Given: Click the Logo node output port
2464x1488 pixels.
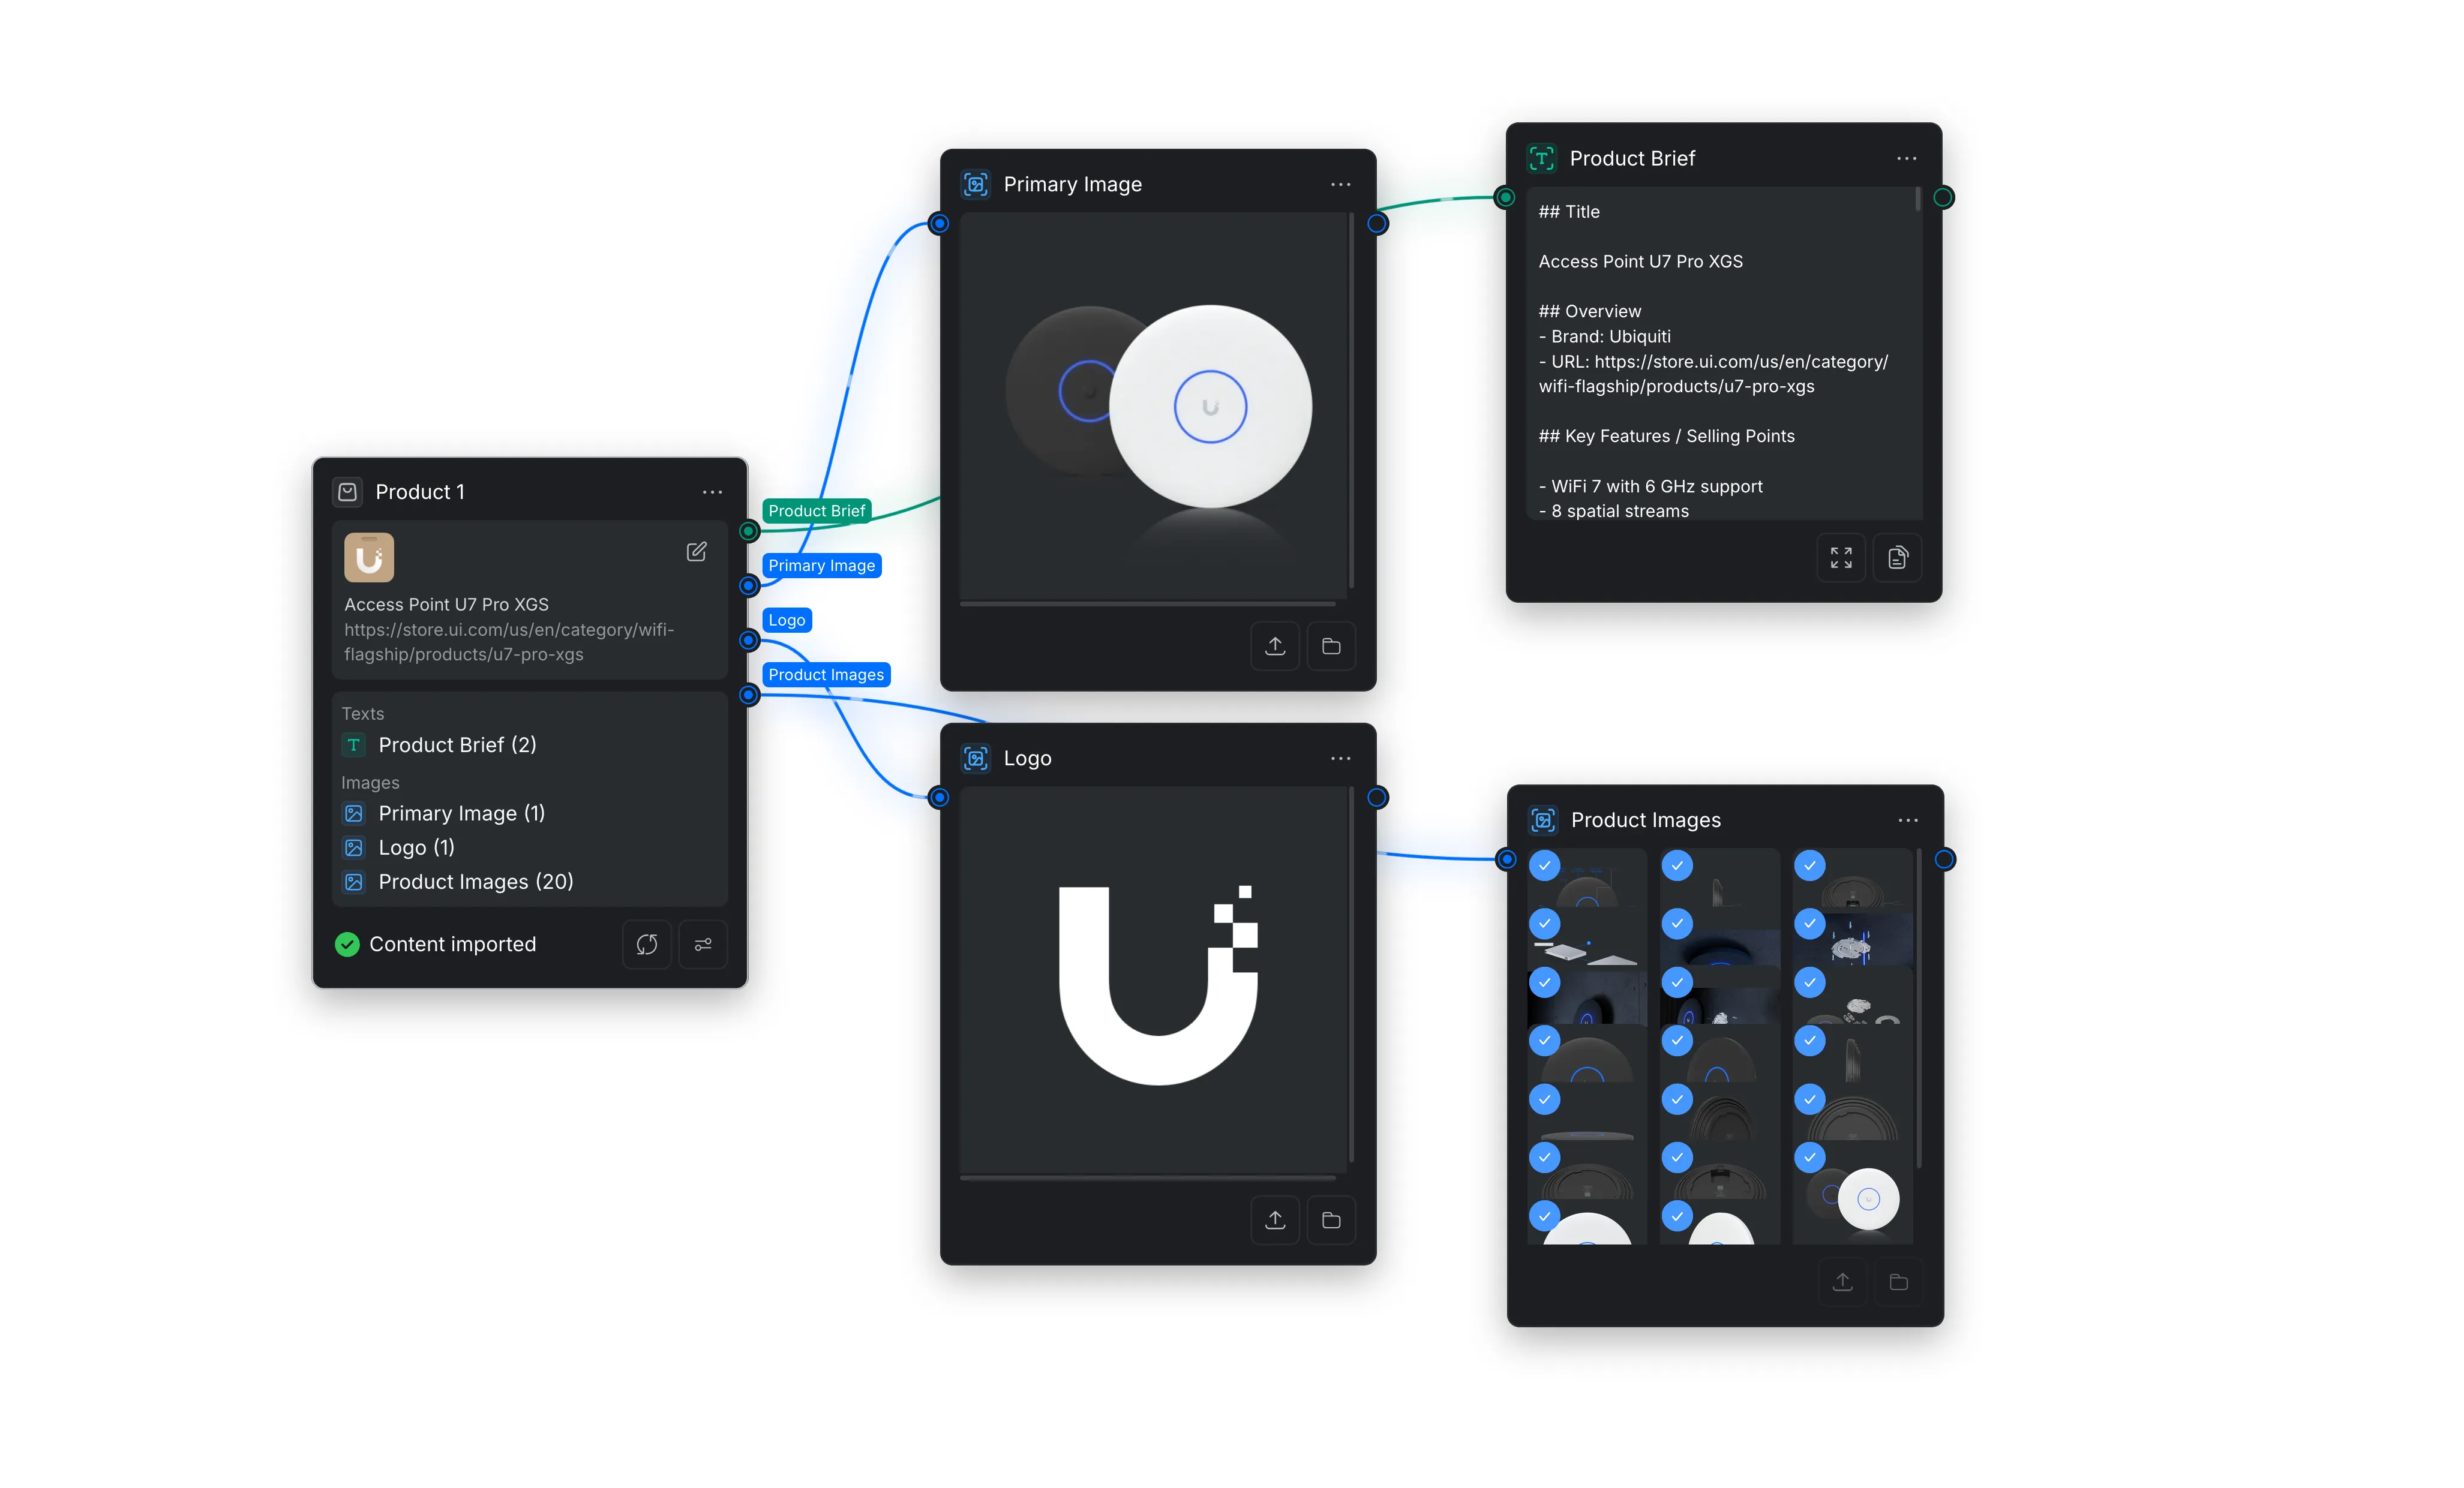Looking at the screenshot, I should (1377, 798).
